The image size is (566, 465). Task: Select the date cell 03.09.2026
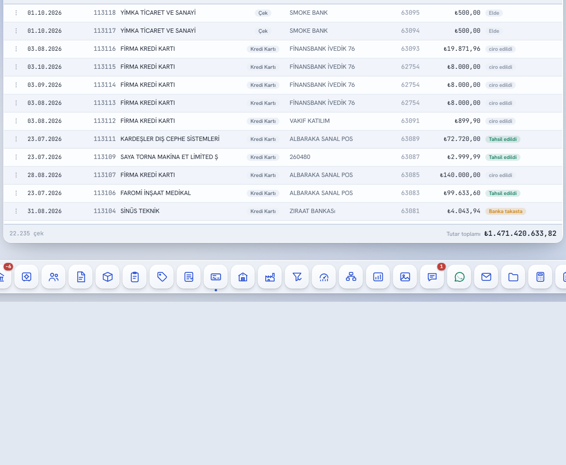(45, 85)
